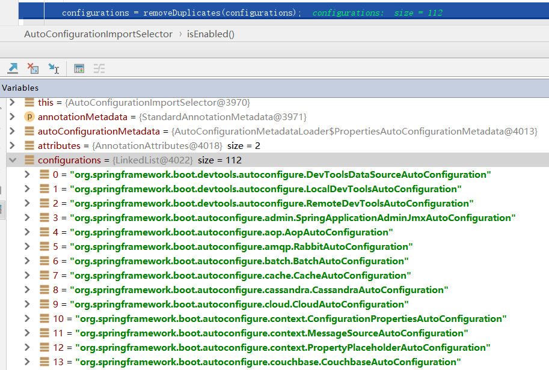Select the Variables panel header
Screen dimensions: 549x370
[x=274, y=88]
